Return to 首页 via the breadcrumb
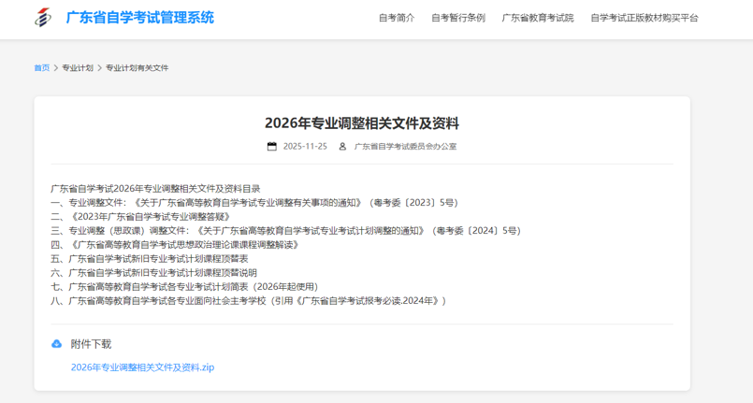Image resolution: width=753 pixels, height=403 pixels. click(x=42, y=68)
